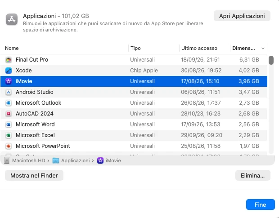Click the 3,96 GB size cell
This screenshot has width=279, height=218.
point(249,81)
